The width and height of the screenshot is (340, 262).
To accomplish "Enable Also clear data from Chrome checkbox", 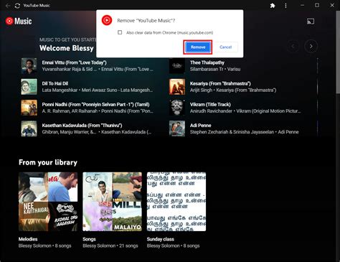I will (x=120, y=32).
